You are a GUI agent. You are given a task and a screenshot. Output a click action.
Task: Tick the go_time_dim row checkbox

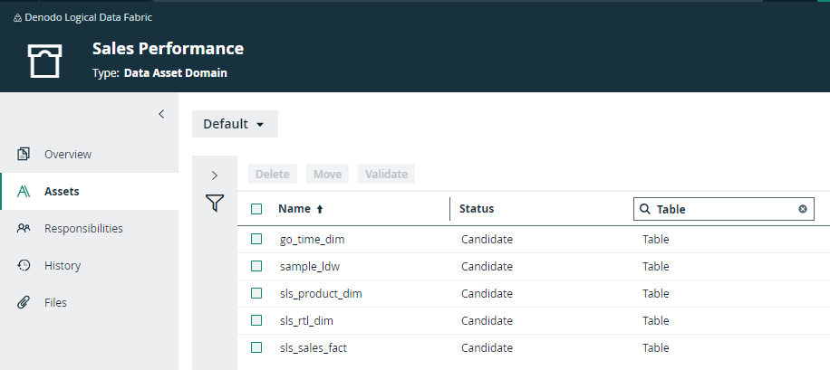[256, 239]
